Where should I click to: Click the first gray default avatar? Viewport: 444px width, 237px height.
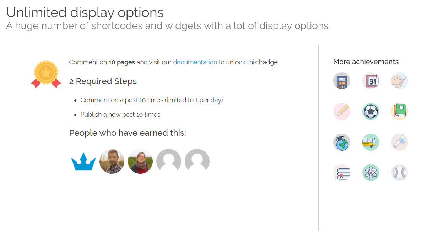click(x=169, y=162)
